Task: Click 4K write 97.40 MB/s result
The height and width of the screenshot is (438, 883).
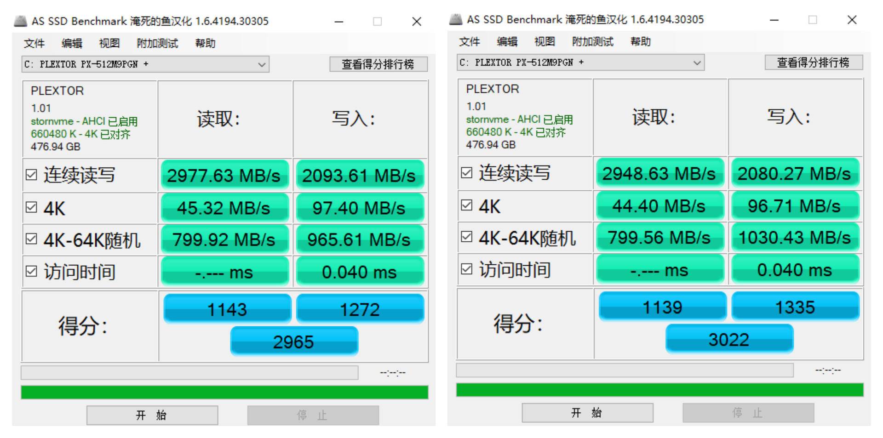Action: [x=360, y=208]
